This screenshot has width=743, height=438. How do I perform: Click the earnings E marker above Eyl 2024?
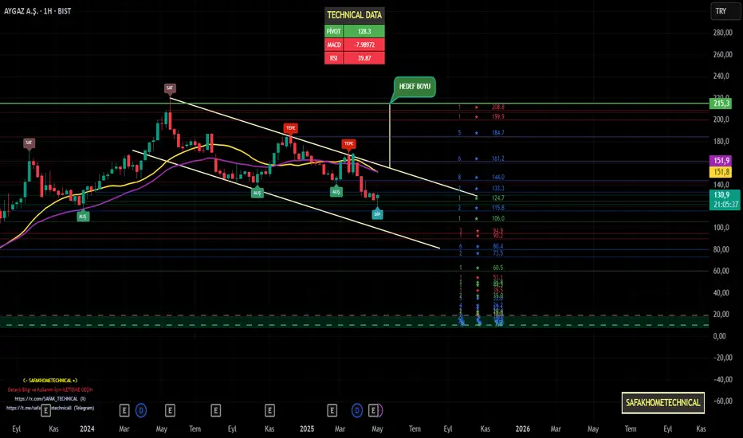point(215,410)
